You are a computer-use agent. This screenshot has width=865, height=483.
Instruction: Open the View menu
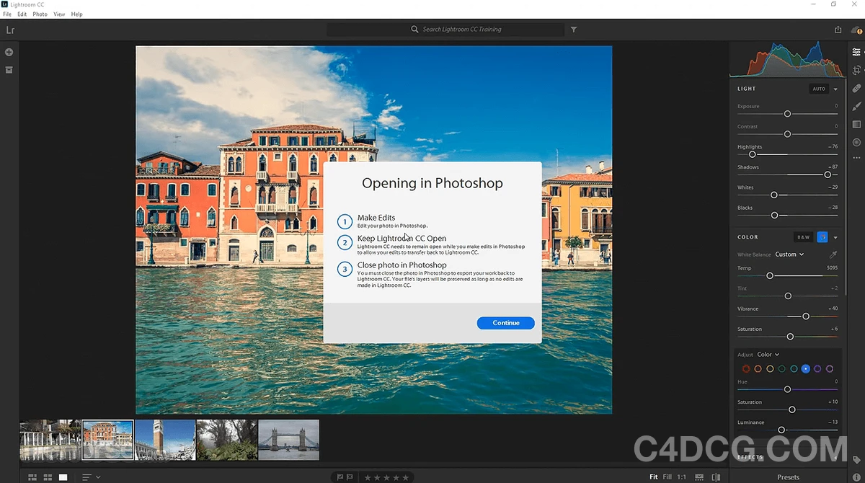tap(59, 14)
